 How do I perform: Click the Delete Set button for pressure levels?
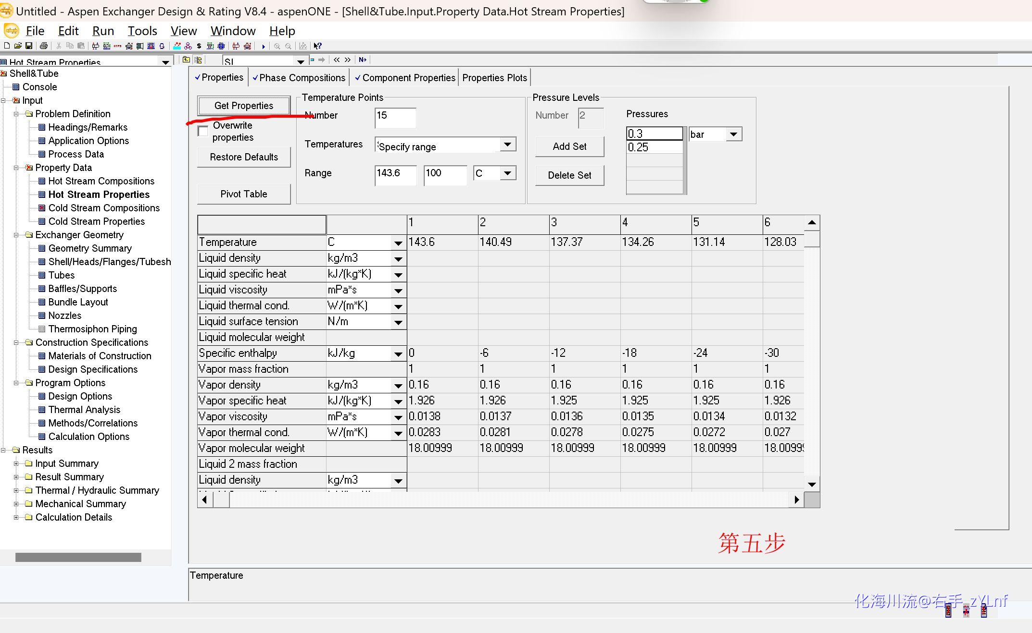tap(571, 175)
